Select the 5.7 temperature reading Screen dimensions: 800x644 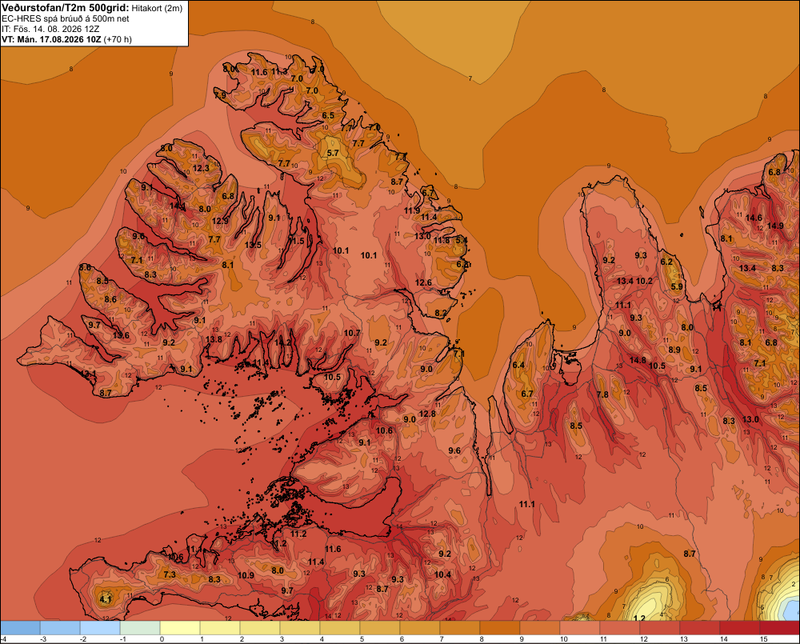[333, 153]
